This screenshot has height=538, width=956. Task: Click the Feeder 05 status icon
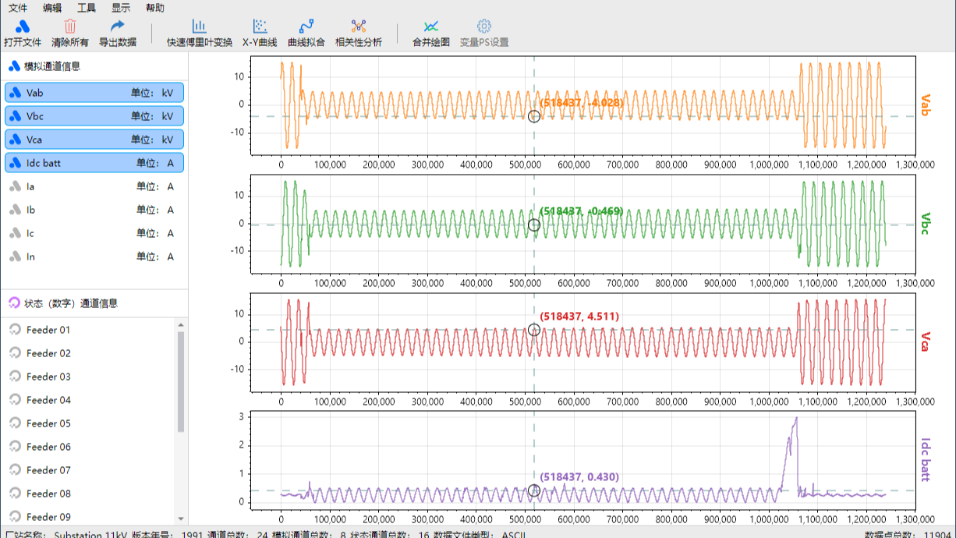click(x=15, y=423)
